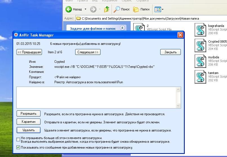The image size is (227, 157).
Task: Go up one folder level icon
Action: pyautogui.click(x=107, y=9)
